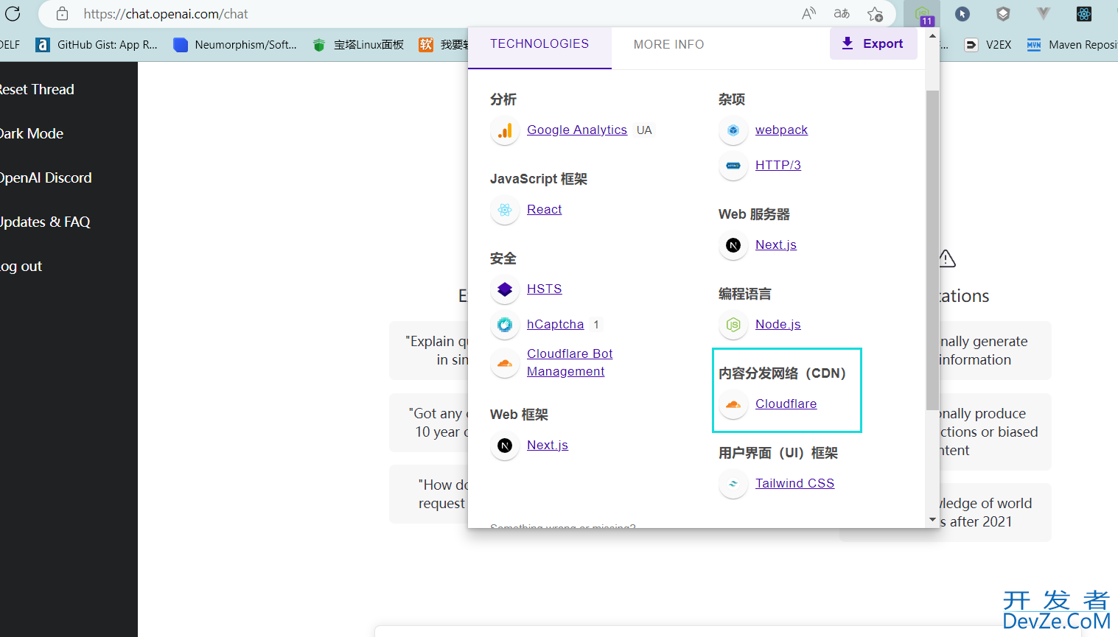Click the popup scrollbar down arrow
1118x637 pixels.
(x=932, y=520)
